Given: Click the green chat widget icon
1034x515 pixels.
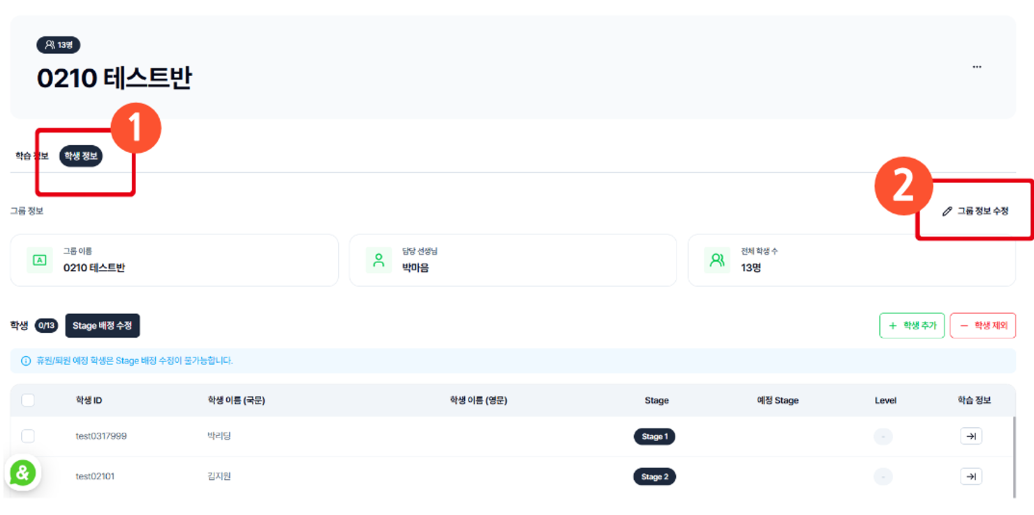Looking at the screenshot, I should coord(22,473).
